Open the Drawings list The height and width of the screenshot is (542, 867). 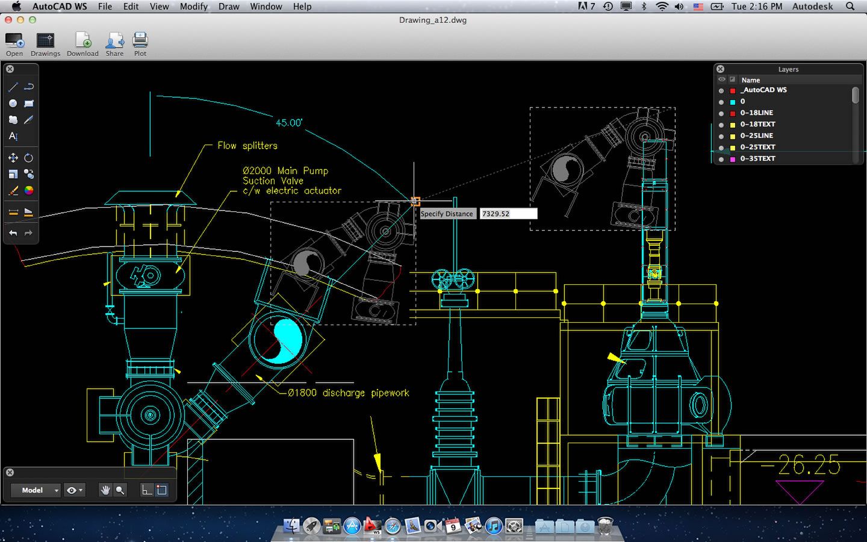click(46, 45)
